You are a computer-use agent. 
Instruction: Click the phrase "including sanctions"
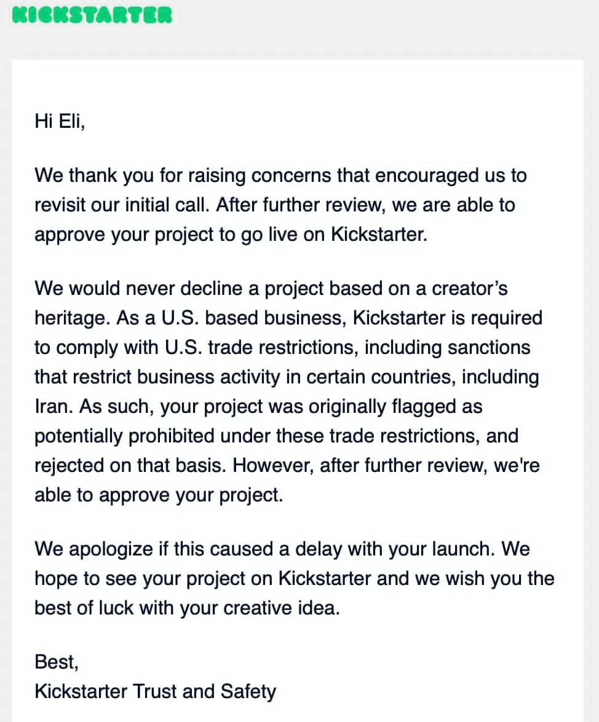[x=447, y=347]
